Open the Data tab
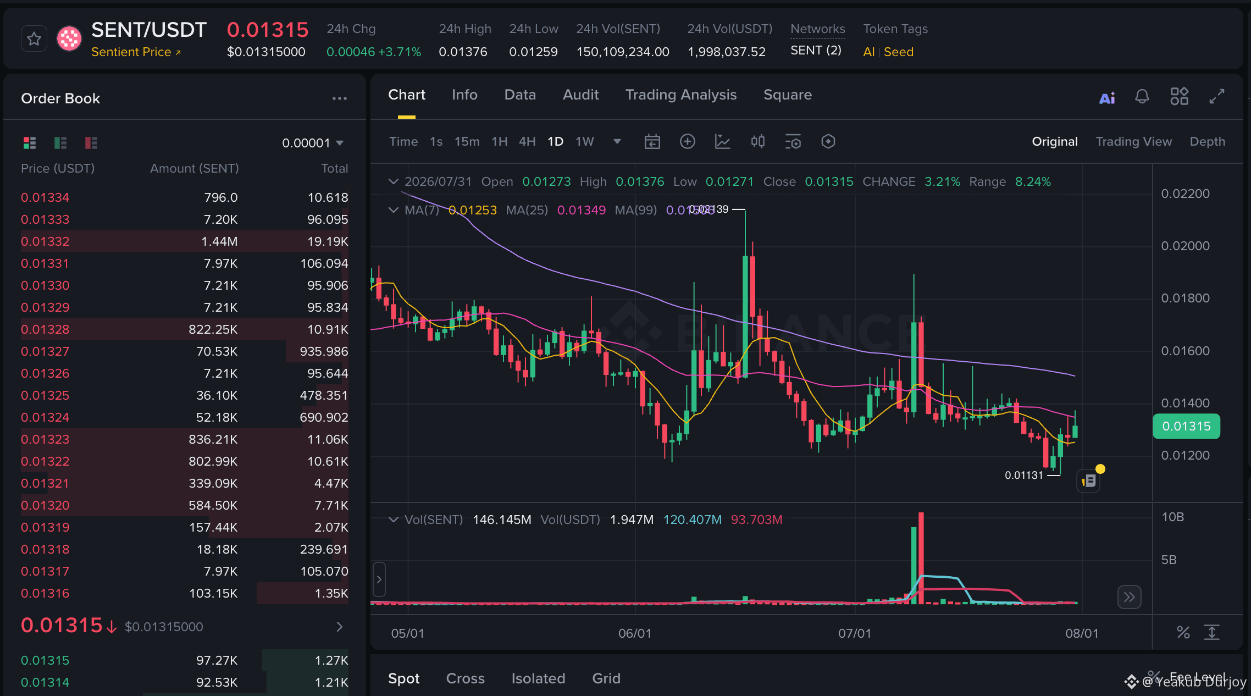The image size is (1251, 696). (520, 95)
